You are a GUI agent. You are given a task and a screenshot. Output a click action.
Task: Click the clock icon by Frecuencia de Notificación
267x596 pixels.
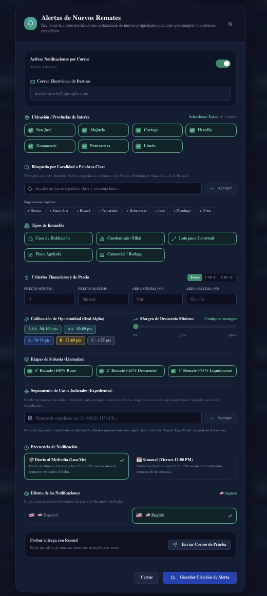(27, 447)
